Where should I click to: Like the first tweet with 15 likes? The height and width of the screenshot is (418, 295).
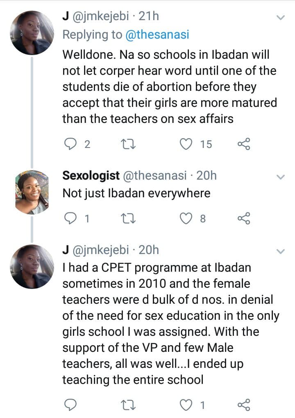[187, 144]
